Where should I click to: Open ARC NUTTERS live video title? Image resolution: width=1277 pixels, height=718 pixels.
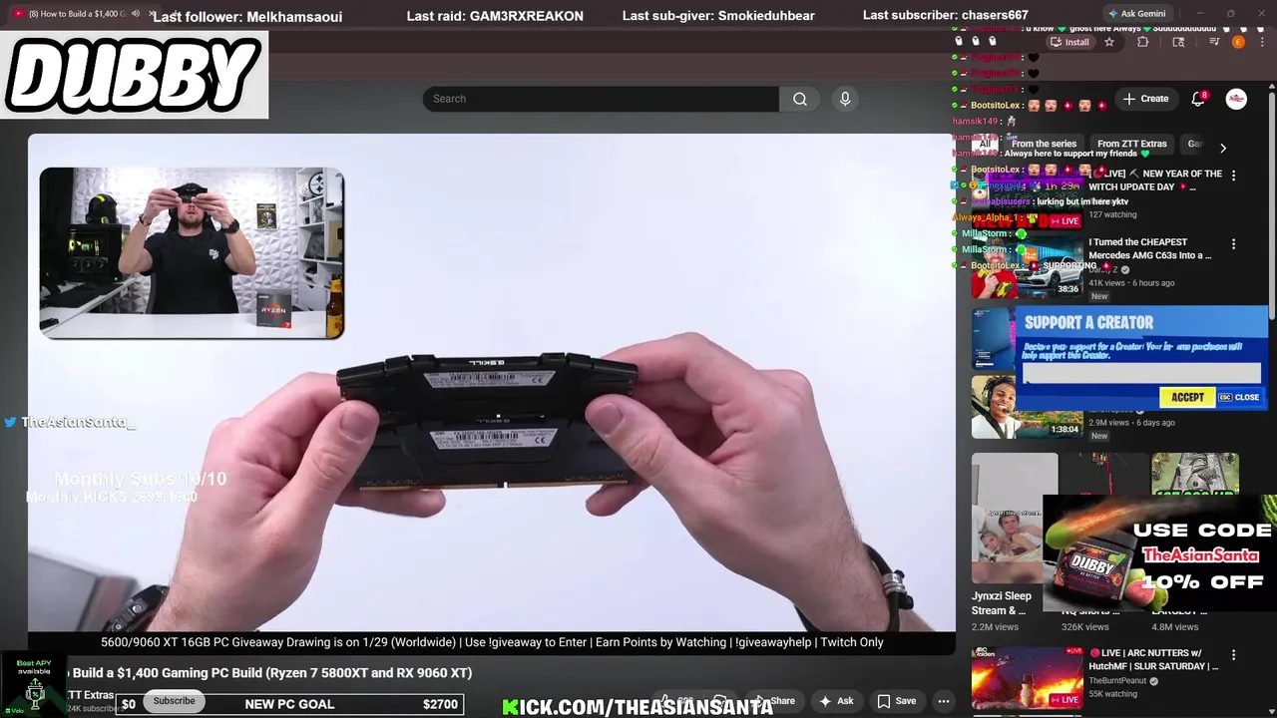tap(1153, 659)
